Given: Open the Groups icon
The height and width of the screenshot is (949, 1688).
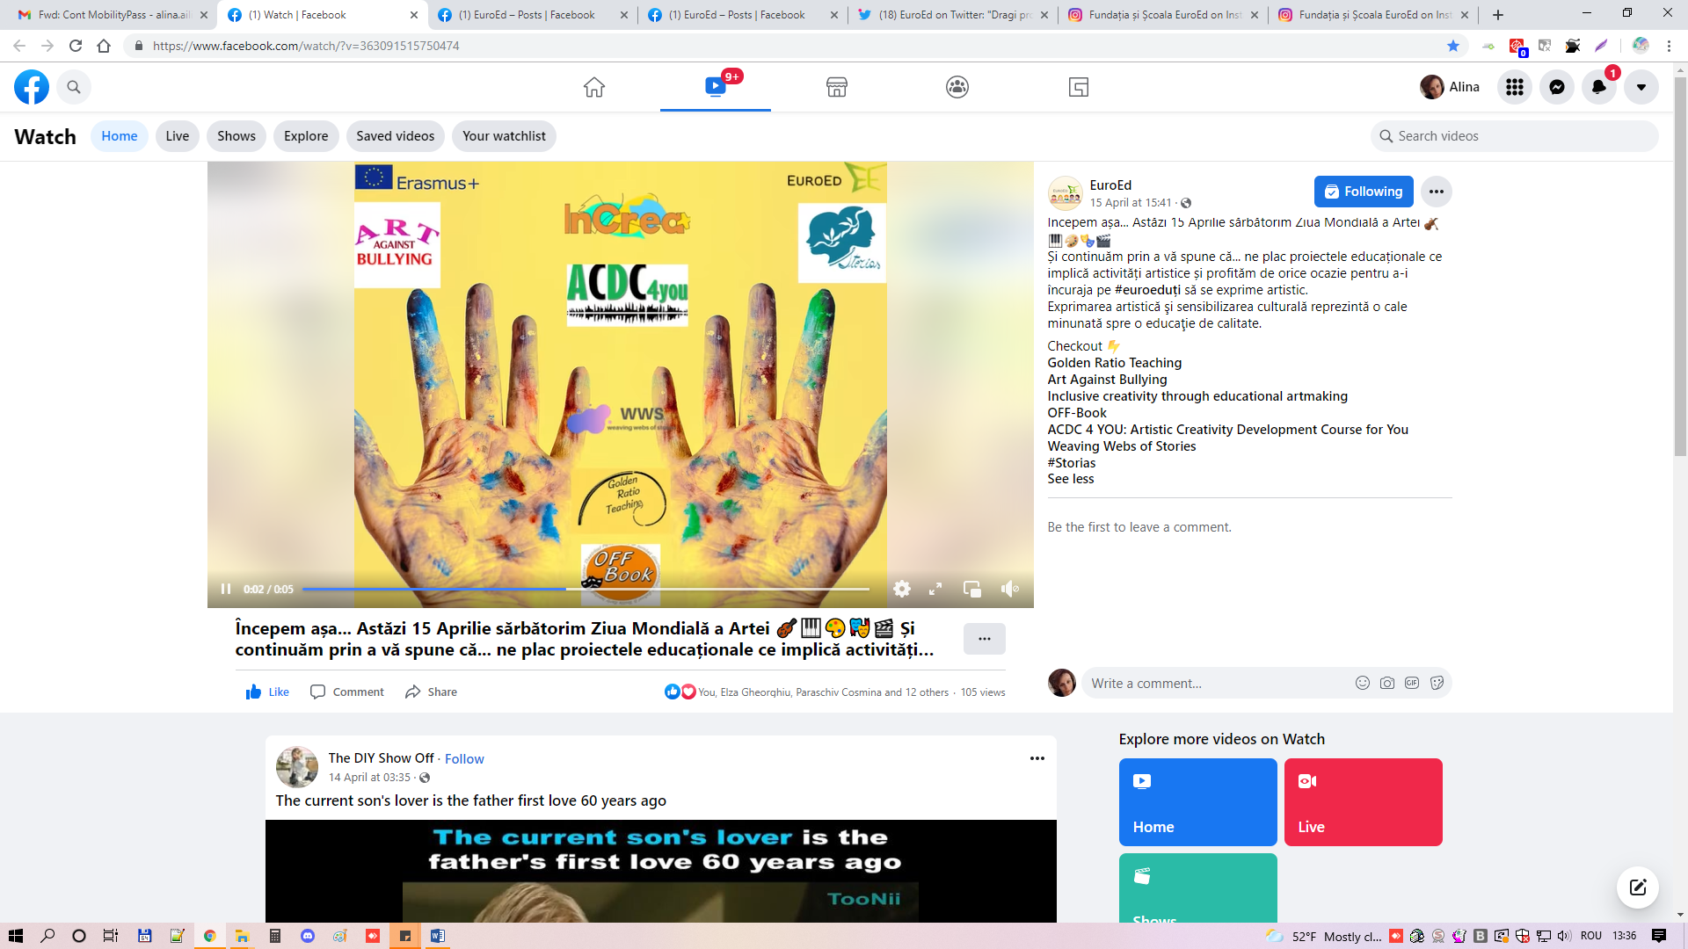Looking at the screenshot, I should 957,87.
